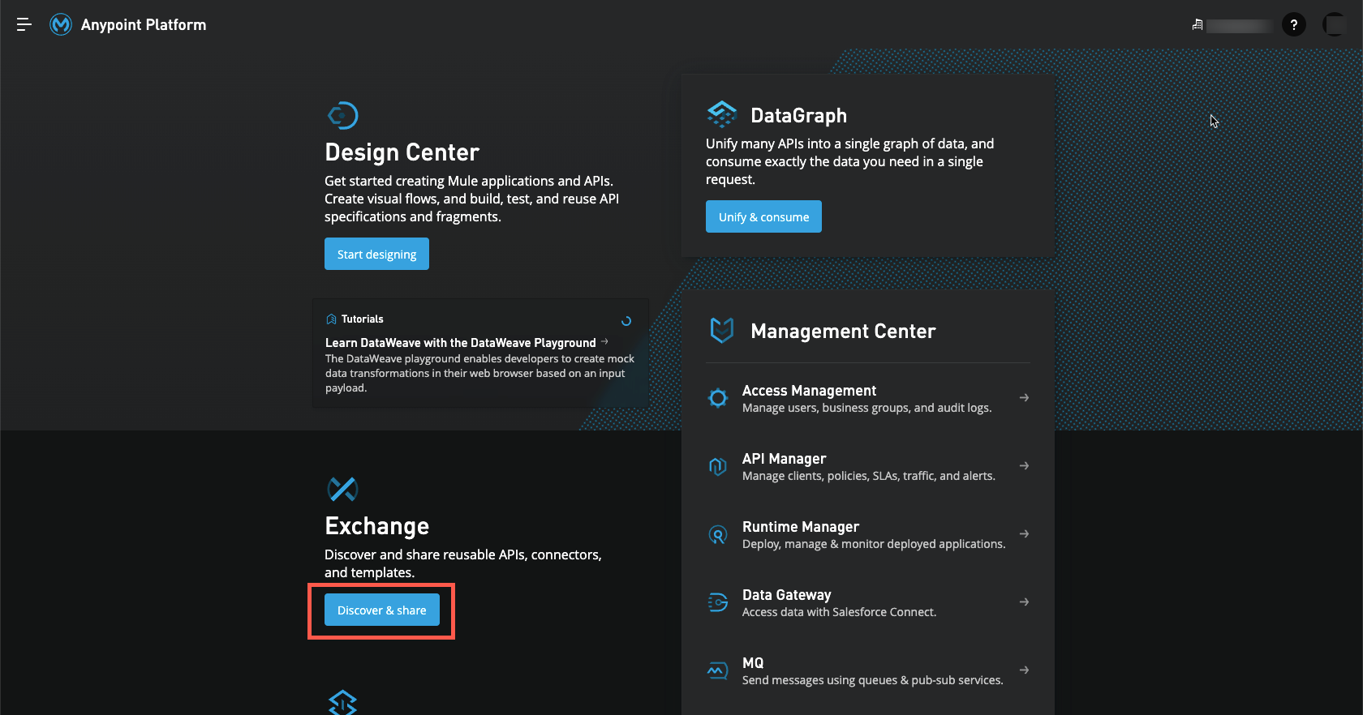Click the tutorials refresh spinner icon
This screenshot has width=1363, height=715.
[x=626, y=321]
